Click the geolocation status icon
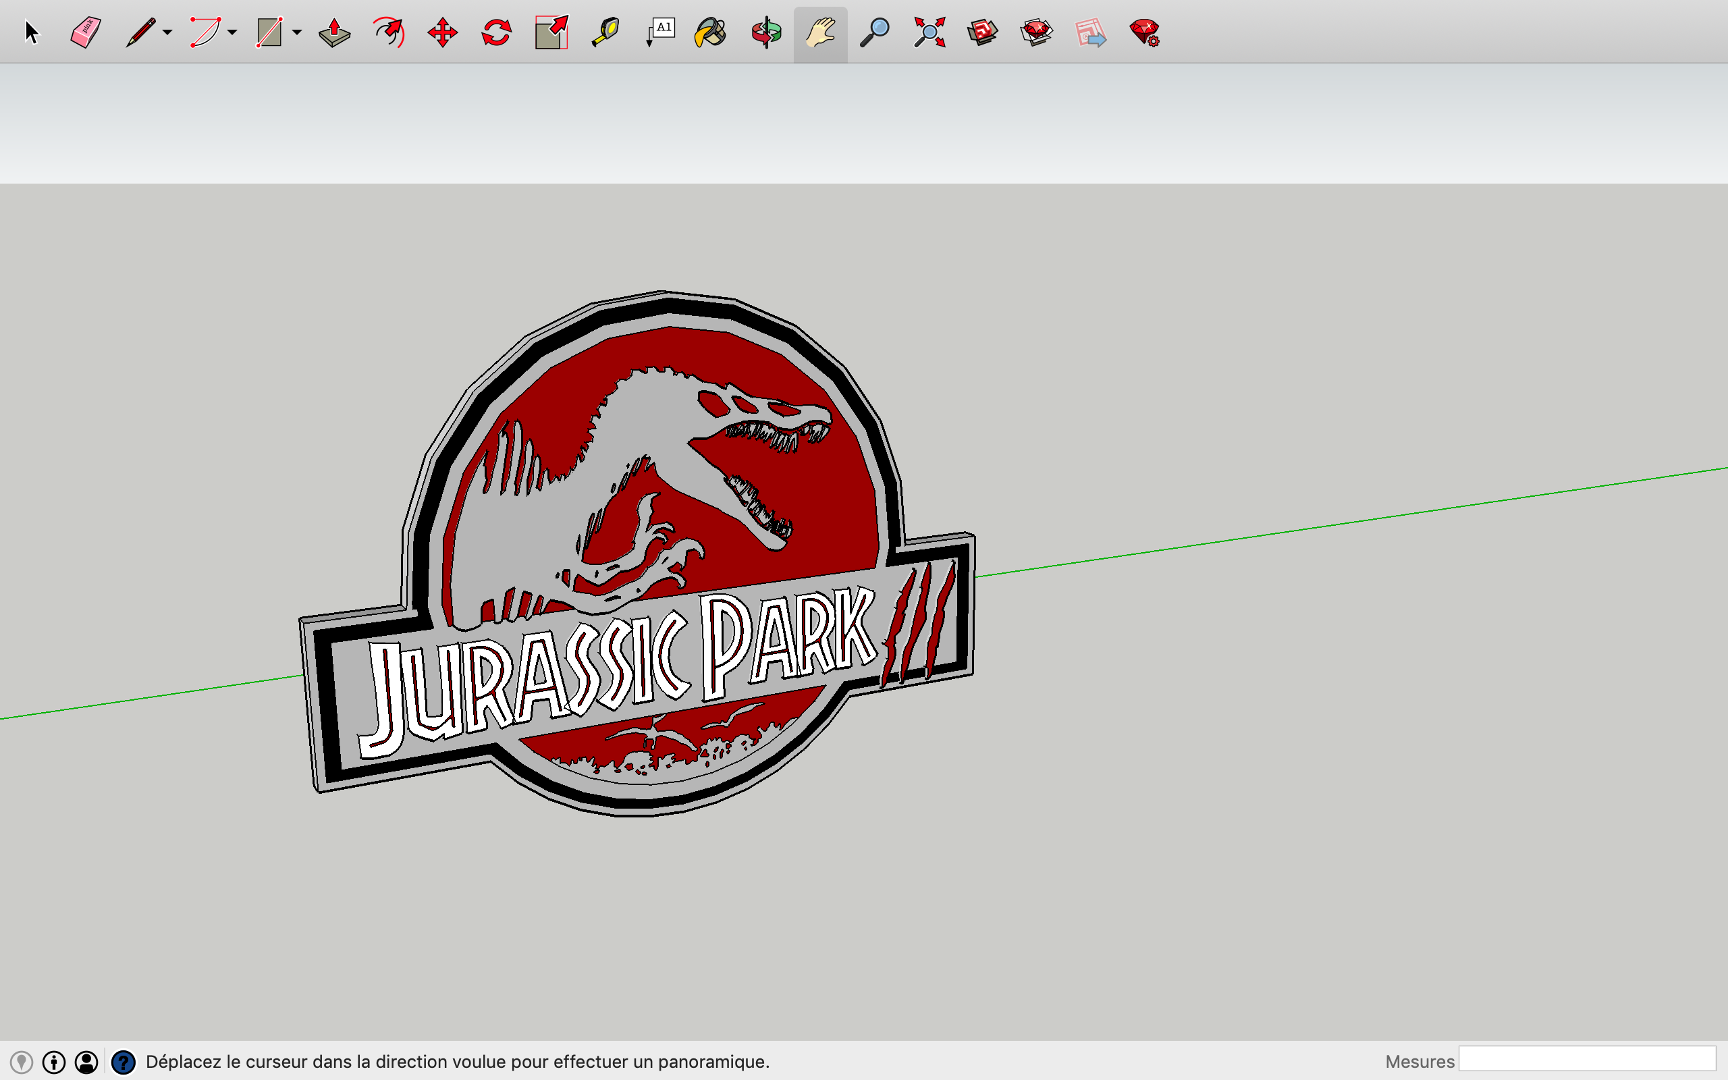 22,1062
